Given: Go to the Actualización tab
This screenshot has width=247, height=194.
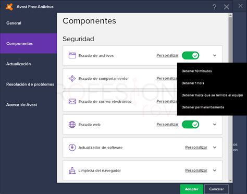Looking at the screenshot, I should coord(29,64).
